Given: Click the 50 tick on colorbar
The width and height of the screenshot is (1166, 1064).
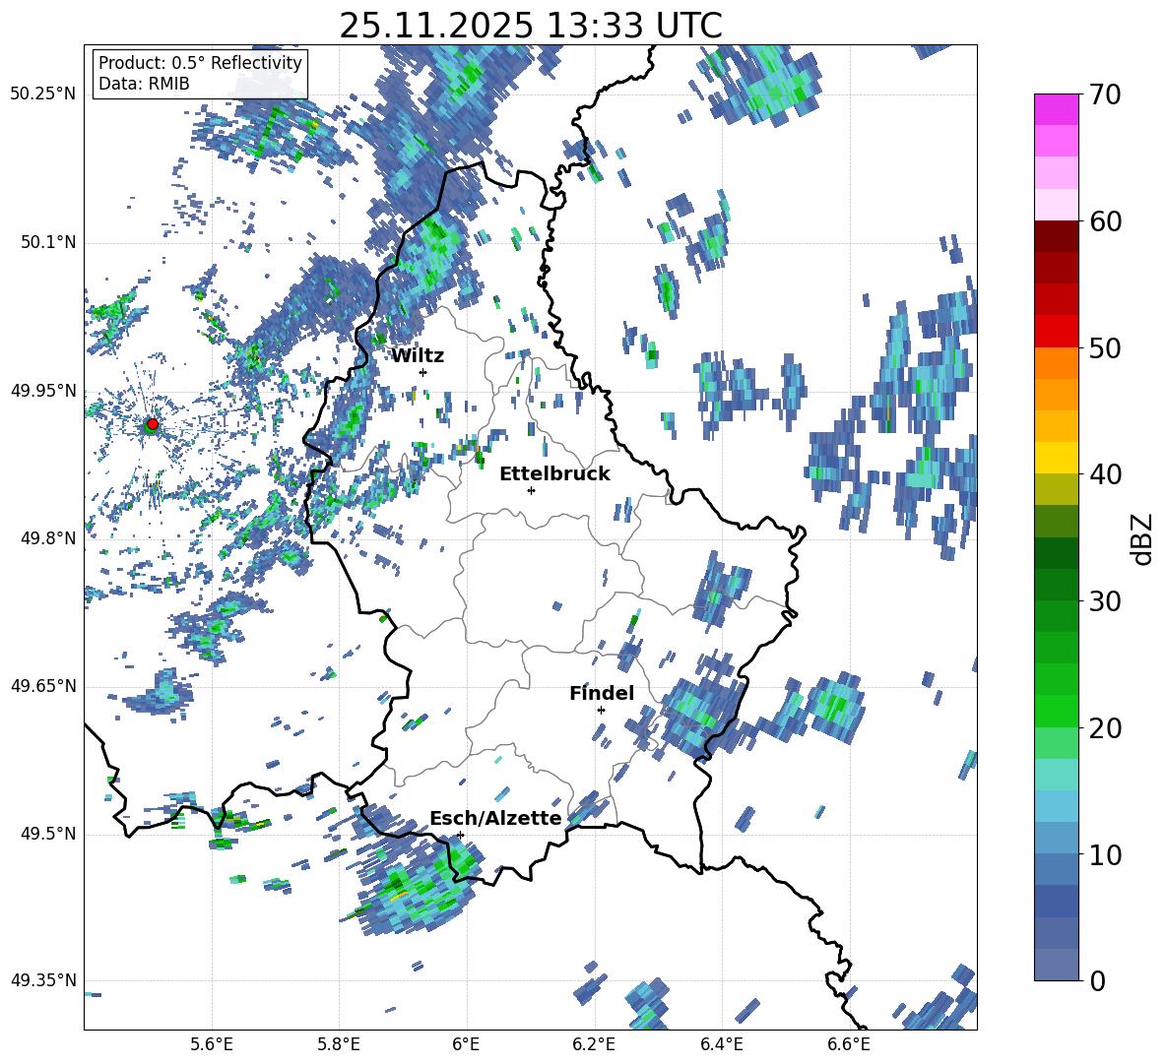Looking at the screenshot, I should 1105,347.
